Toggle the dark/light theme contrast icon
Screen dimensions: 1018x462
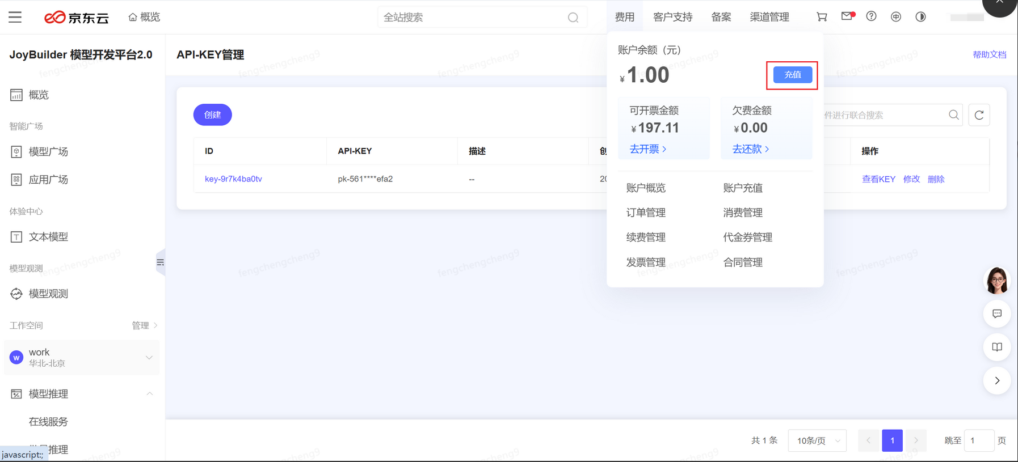click(x=920, y=17)
